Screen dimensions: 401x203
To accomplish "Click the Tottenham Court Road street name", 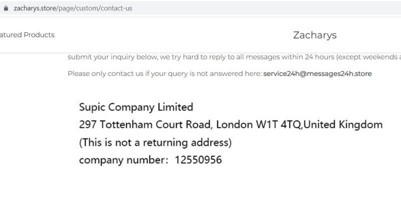I will [155, 125].
